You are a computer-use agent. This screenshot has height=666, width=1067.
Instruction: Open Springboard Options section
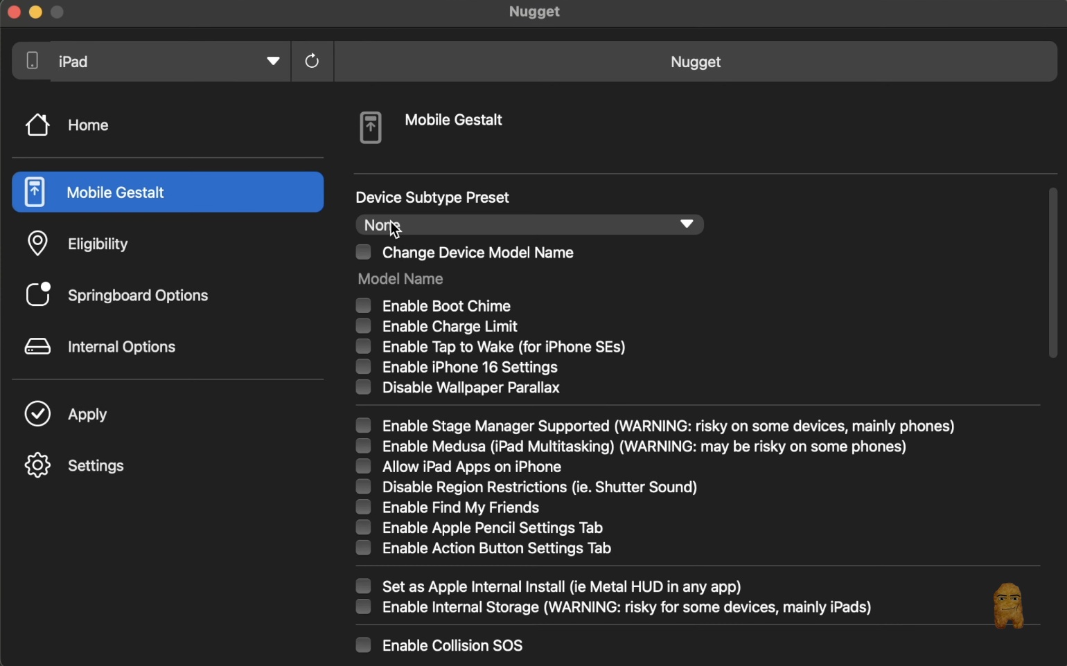tap(168, 295)
